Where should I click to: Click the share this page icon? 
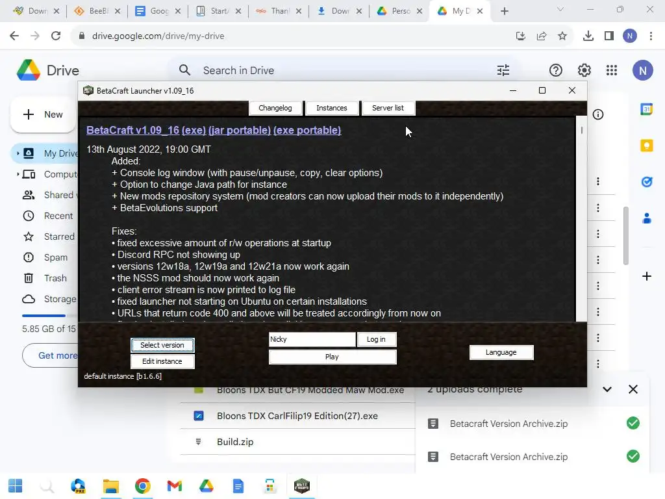click(x=541, y=36)
